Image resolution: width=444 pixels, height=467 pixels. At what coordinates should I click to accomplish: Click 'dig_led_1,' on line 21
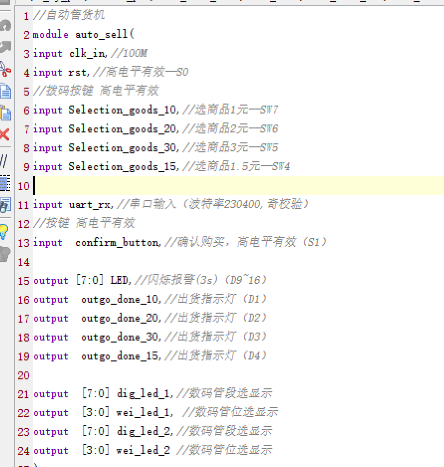[145, 394]
